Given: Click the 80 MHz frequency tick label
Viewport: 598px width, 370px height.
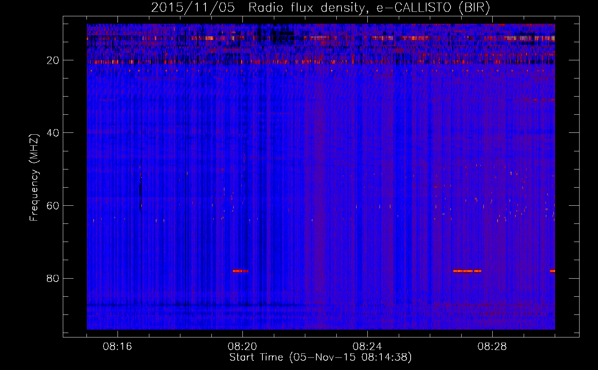Looking at the screenshot, I should coord(53,278).
